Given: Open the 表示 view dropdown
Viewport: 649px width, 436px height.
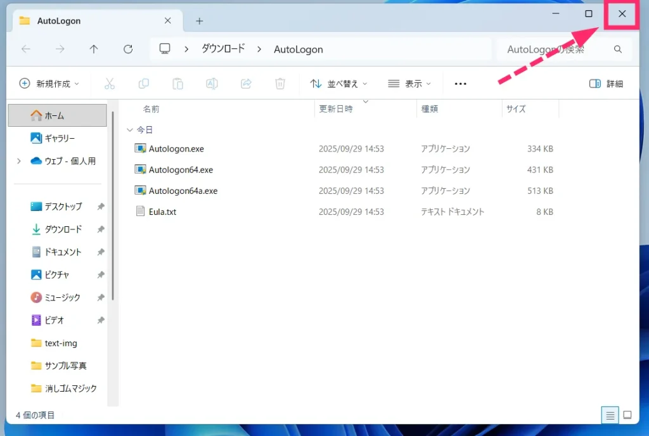Looking at the screenshot, I should [x=409, y=84].
